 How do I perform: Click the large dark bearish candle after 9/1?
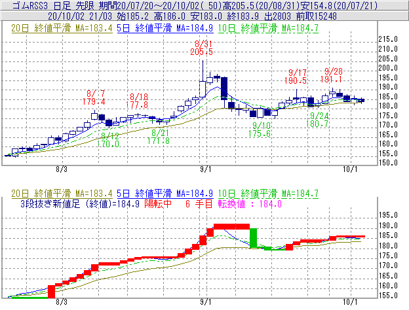pyautogui.click(x=224, y=88)
